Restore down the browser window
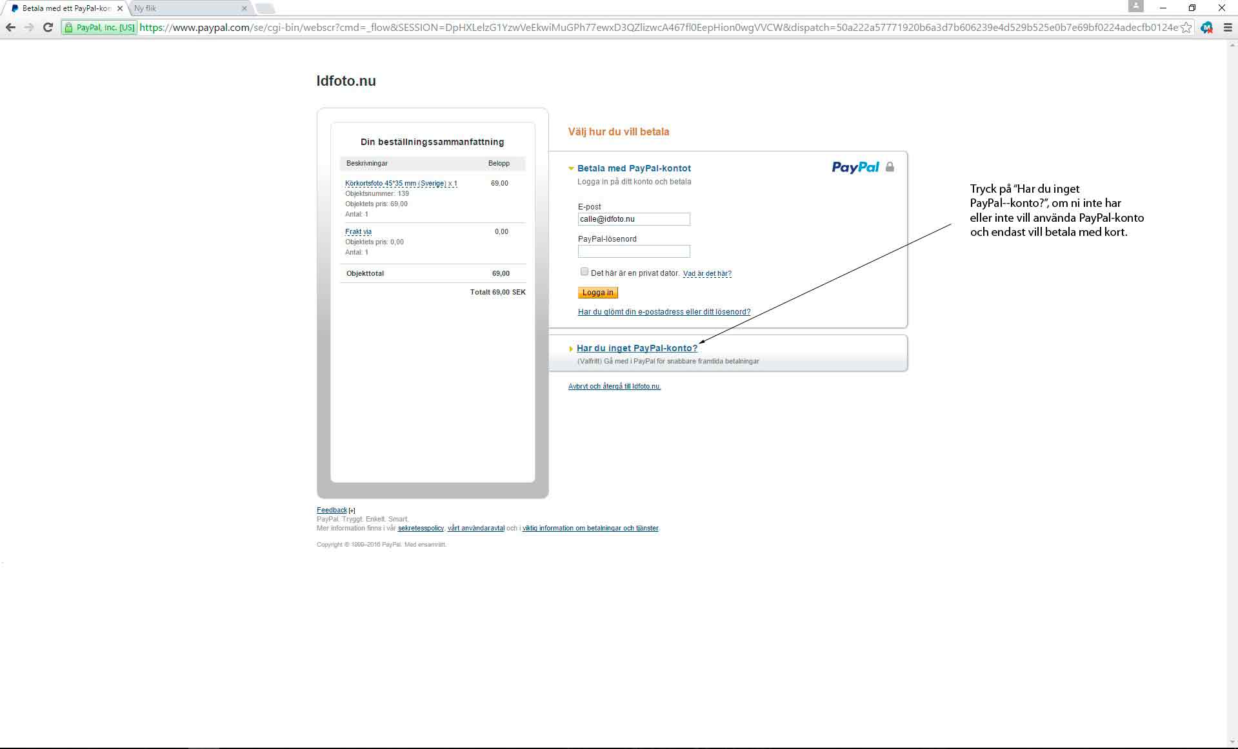1238x749 pixels. pos(1192,8)
